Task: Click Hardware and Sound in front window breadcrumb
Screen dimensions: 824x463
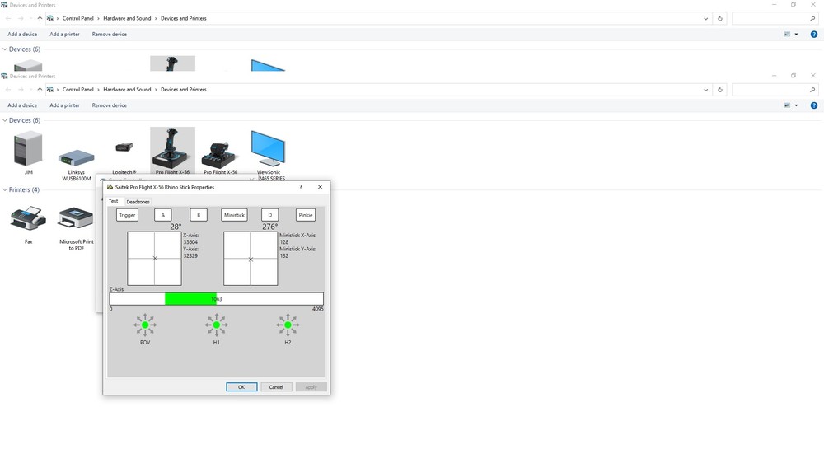Action: 127,90
